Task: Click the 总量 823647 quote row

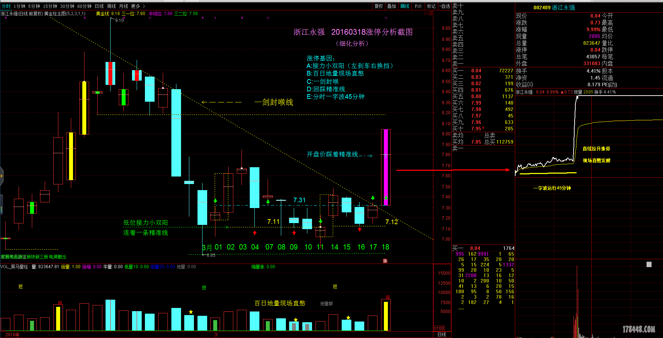Action: [558, 43]
